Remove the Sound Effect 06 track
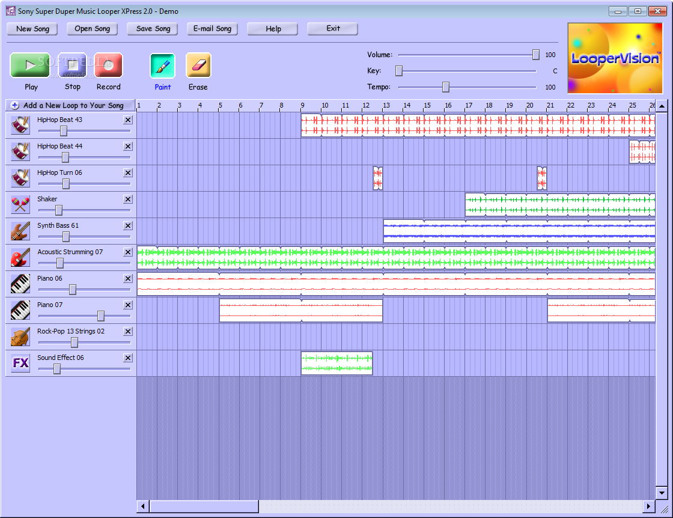This screenshot has height=518, width=673. 128,358
